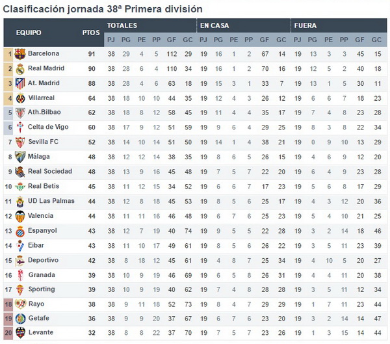Open the UD Las Palmas team name
Image resolution: width=390 pixels, height=344 pixels.
[51, 201]
